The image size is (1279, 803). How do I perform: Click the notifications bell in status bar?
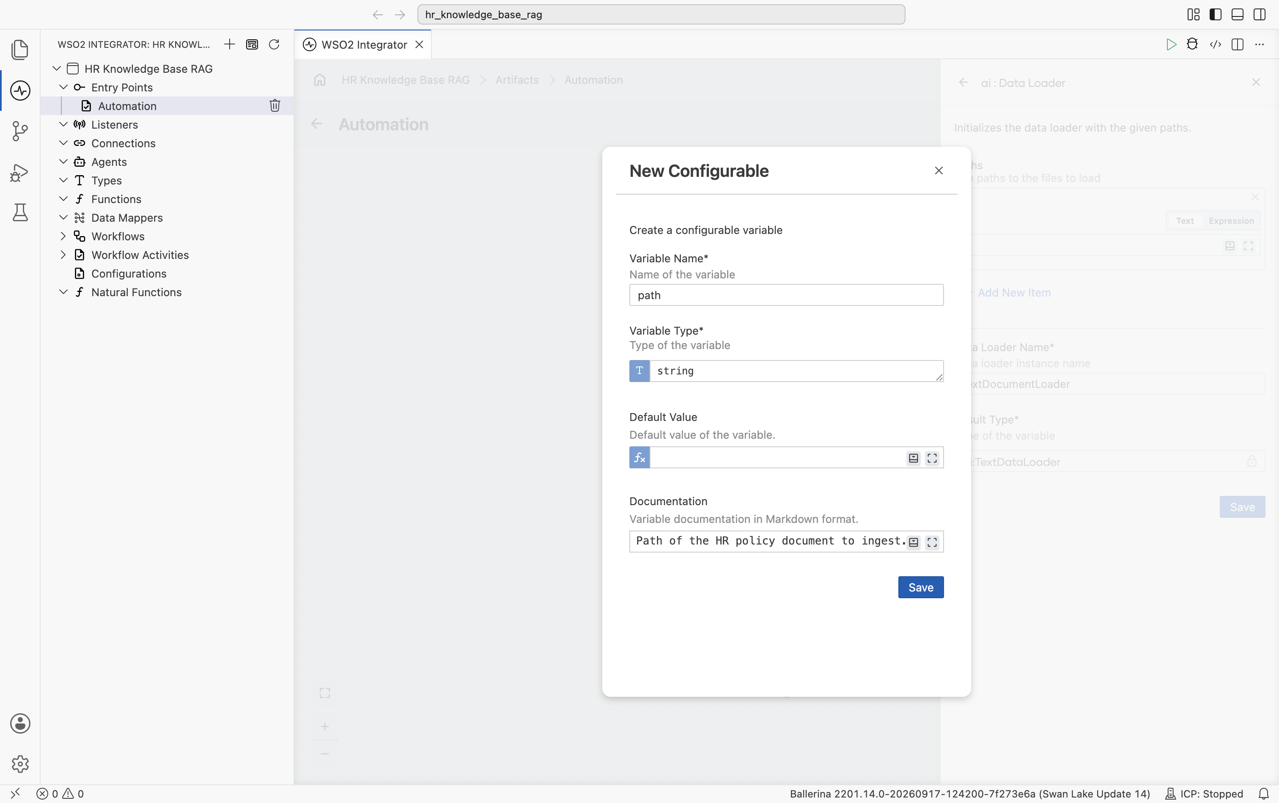pos(1264,793)
